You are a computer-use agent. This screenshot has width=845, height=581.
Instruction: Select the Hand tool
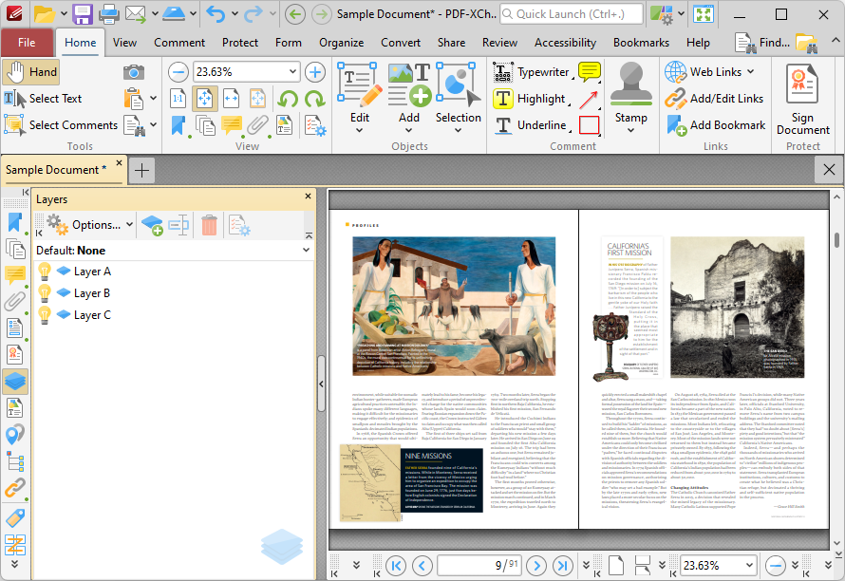[30, 72]
